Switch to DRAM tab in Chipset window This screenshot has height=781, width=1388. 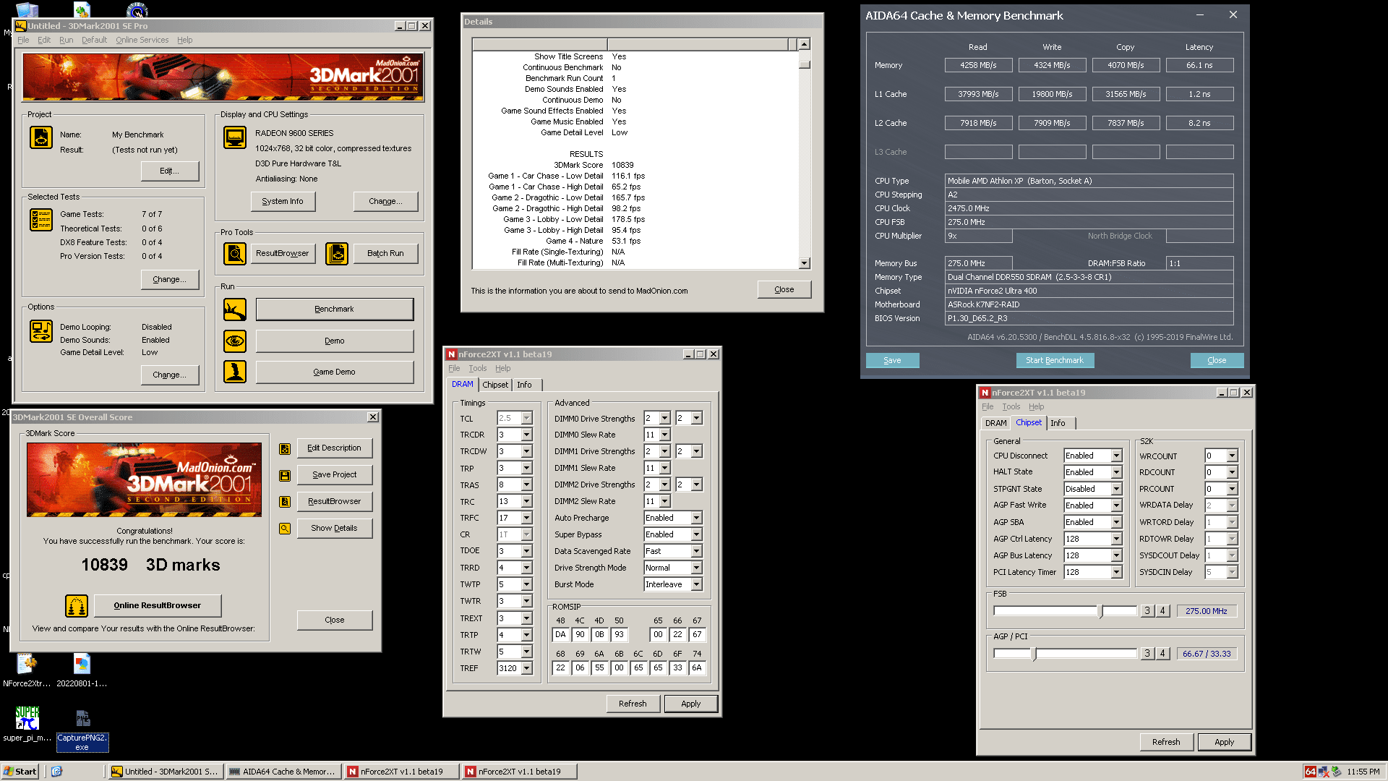995,424
